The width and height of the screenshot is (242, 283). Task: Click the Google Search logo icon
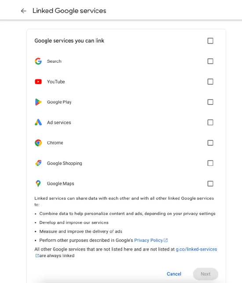(x=38, y=61)
